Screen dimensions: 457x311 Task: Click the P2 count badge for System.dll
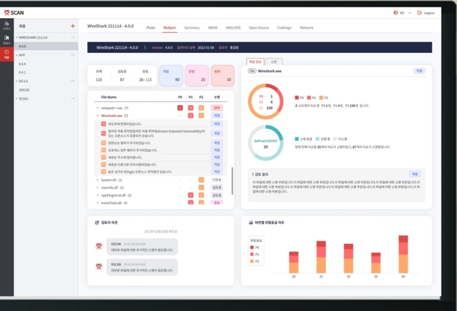click(x=201, y=180)
